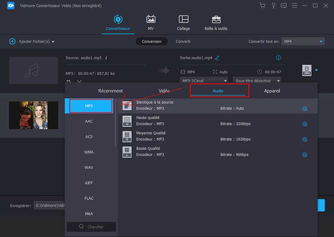Image resolution: width=334 pixels, height=237 pixels.
Task: Open the MP3-2Canal audio track dropdown
Action: coord(204,81)
